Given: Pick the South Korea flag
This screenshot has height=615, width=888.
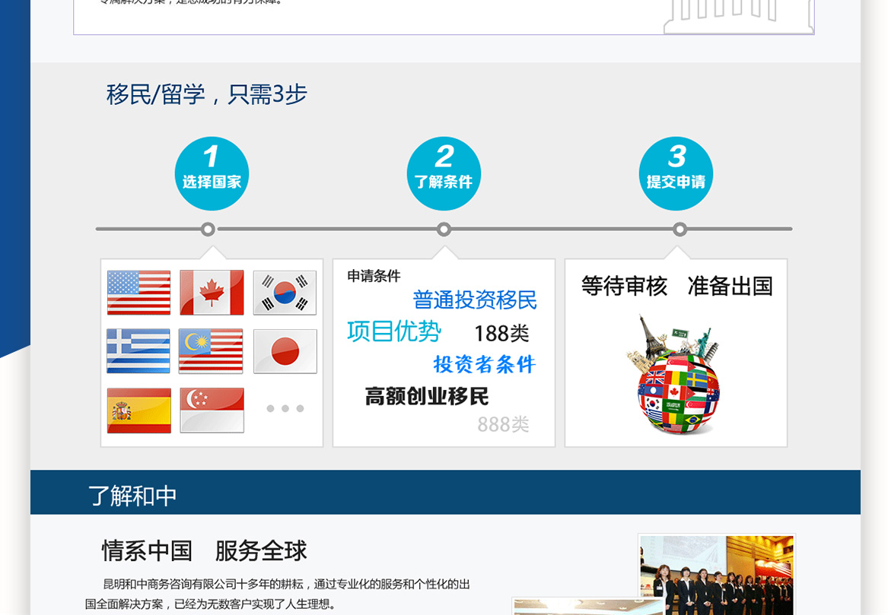Looking at the screenshot, I should point(285,293).
